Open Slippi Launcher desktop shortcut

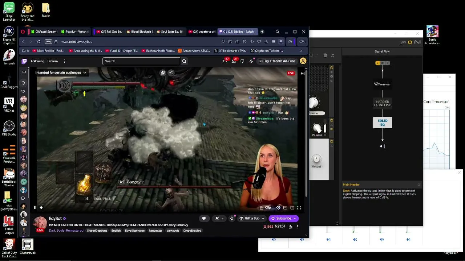pos(9,12)
